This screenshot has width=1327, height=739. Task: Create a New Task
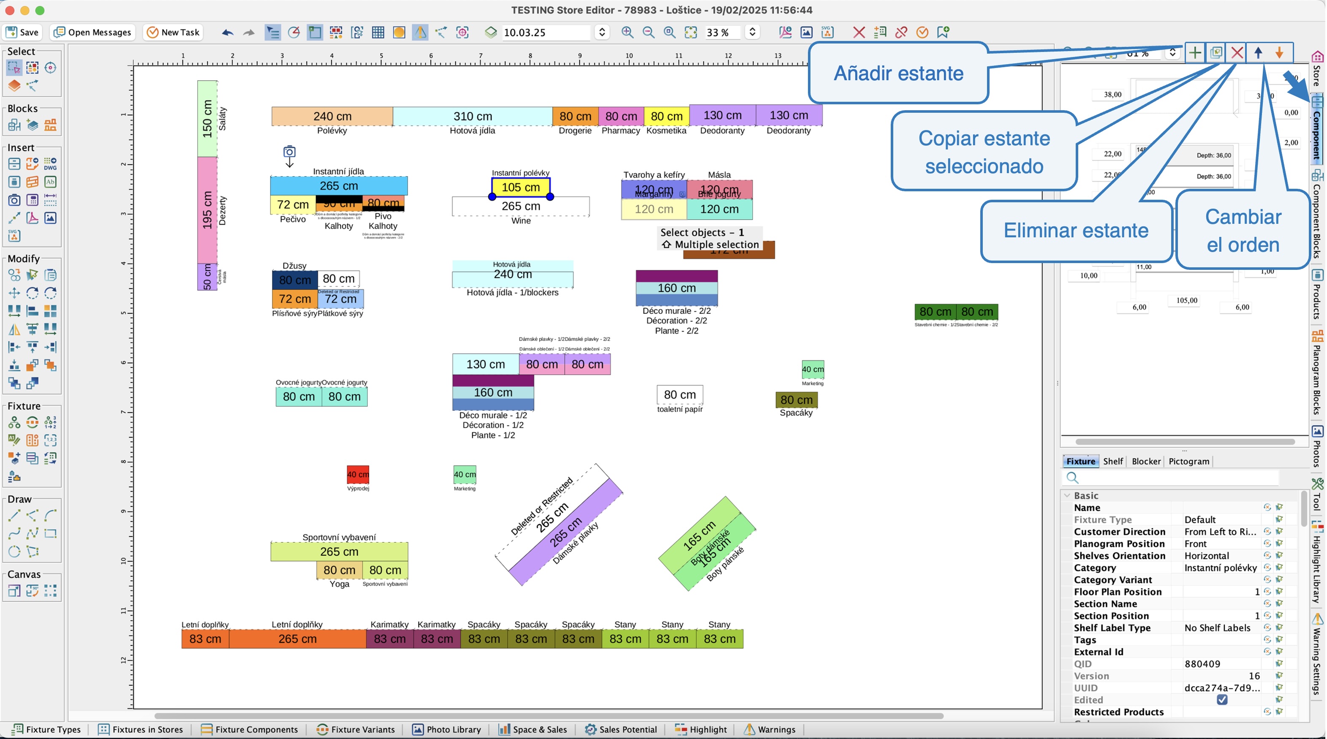pos(173,33)
